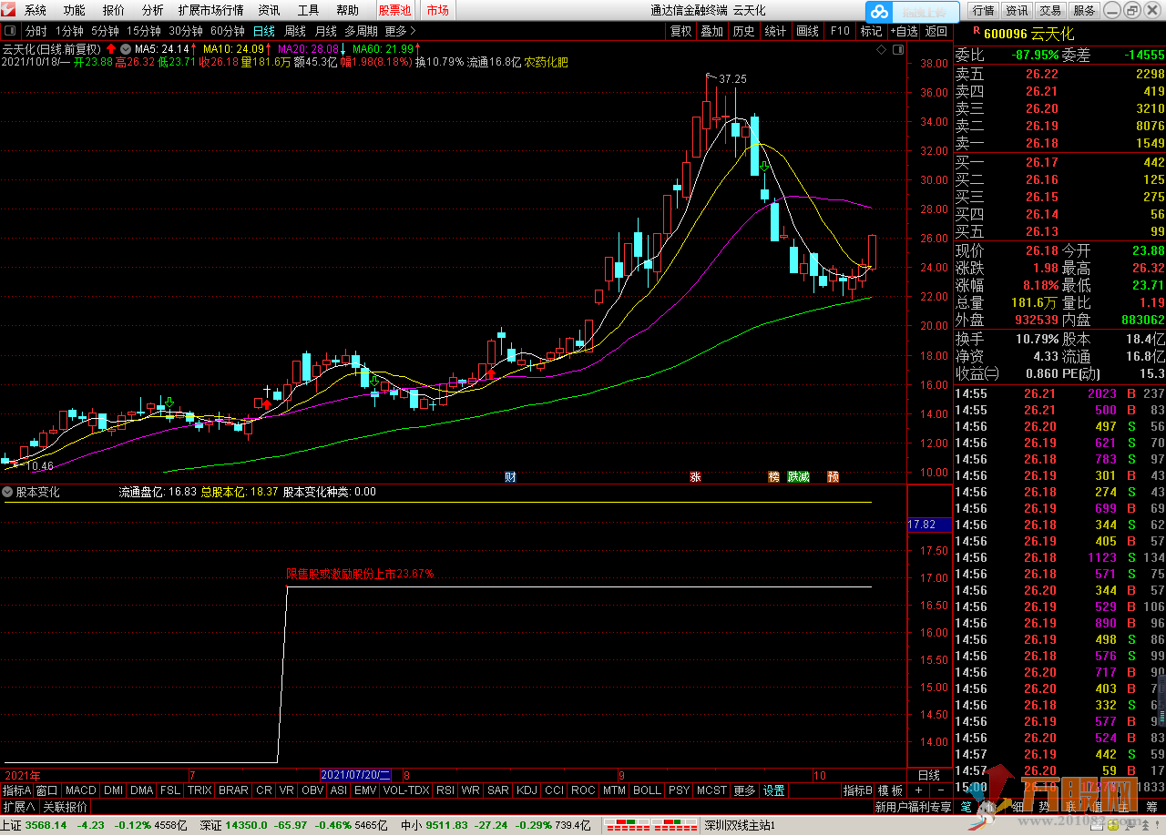Viewport: 1166px width, 836px height.
Task: Click the TDX app logo icon
Action: 9,10
